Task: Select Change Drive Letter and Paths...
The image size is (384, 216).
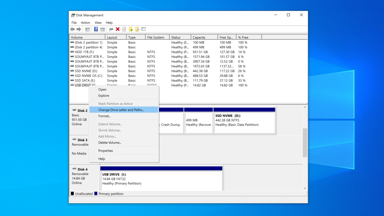Action: (124, 110)
